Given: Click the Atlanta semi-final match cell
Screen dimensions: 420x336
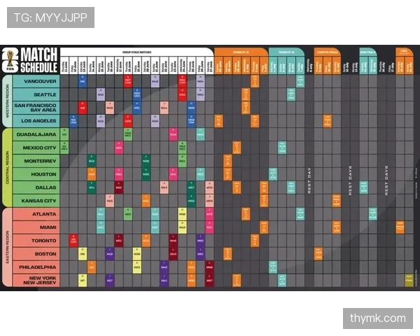Looking at the screenshot, I should tap(372, 213).
